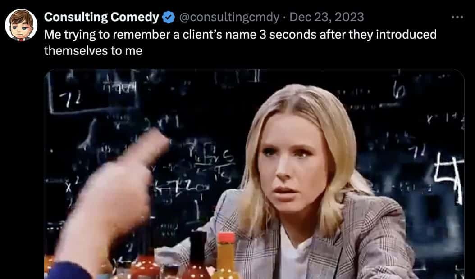This screenshot has width=475, height=279.
Task: Click the Consulting Comedy cartoon avatar
Action: (21, 25)
